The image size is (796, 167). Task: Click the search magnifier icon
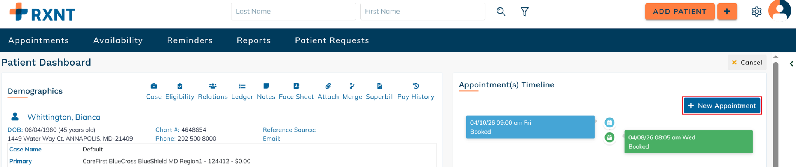pyautogui.click(x=501, y=12)
